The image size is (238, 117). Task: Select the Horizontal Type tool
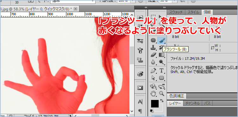coord(162,71)
